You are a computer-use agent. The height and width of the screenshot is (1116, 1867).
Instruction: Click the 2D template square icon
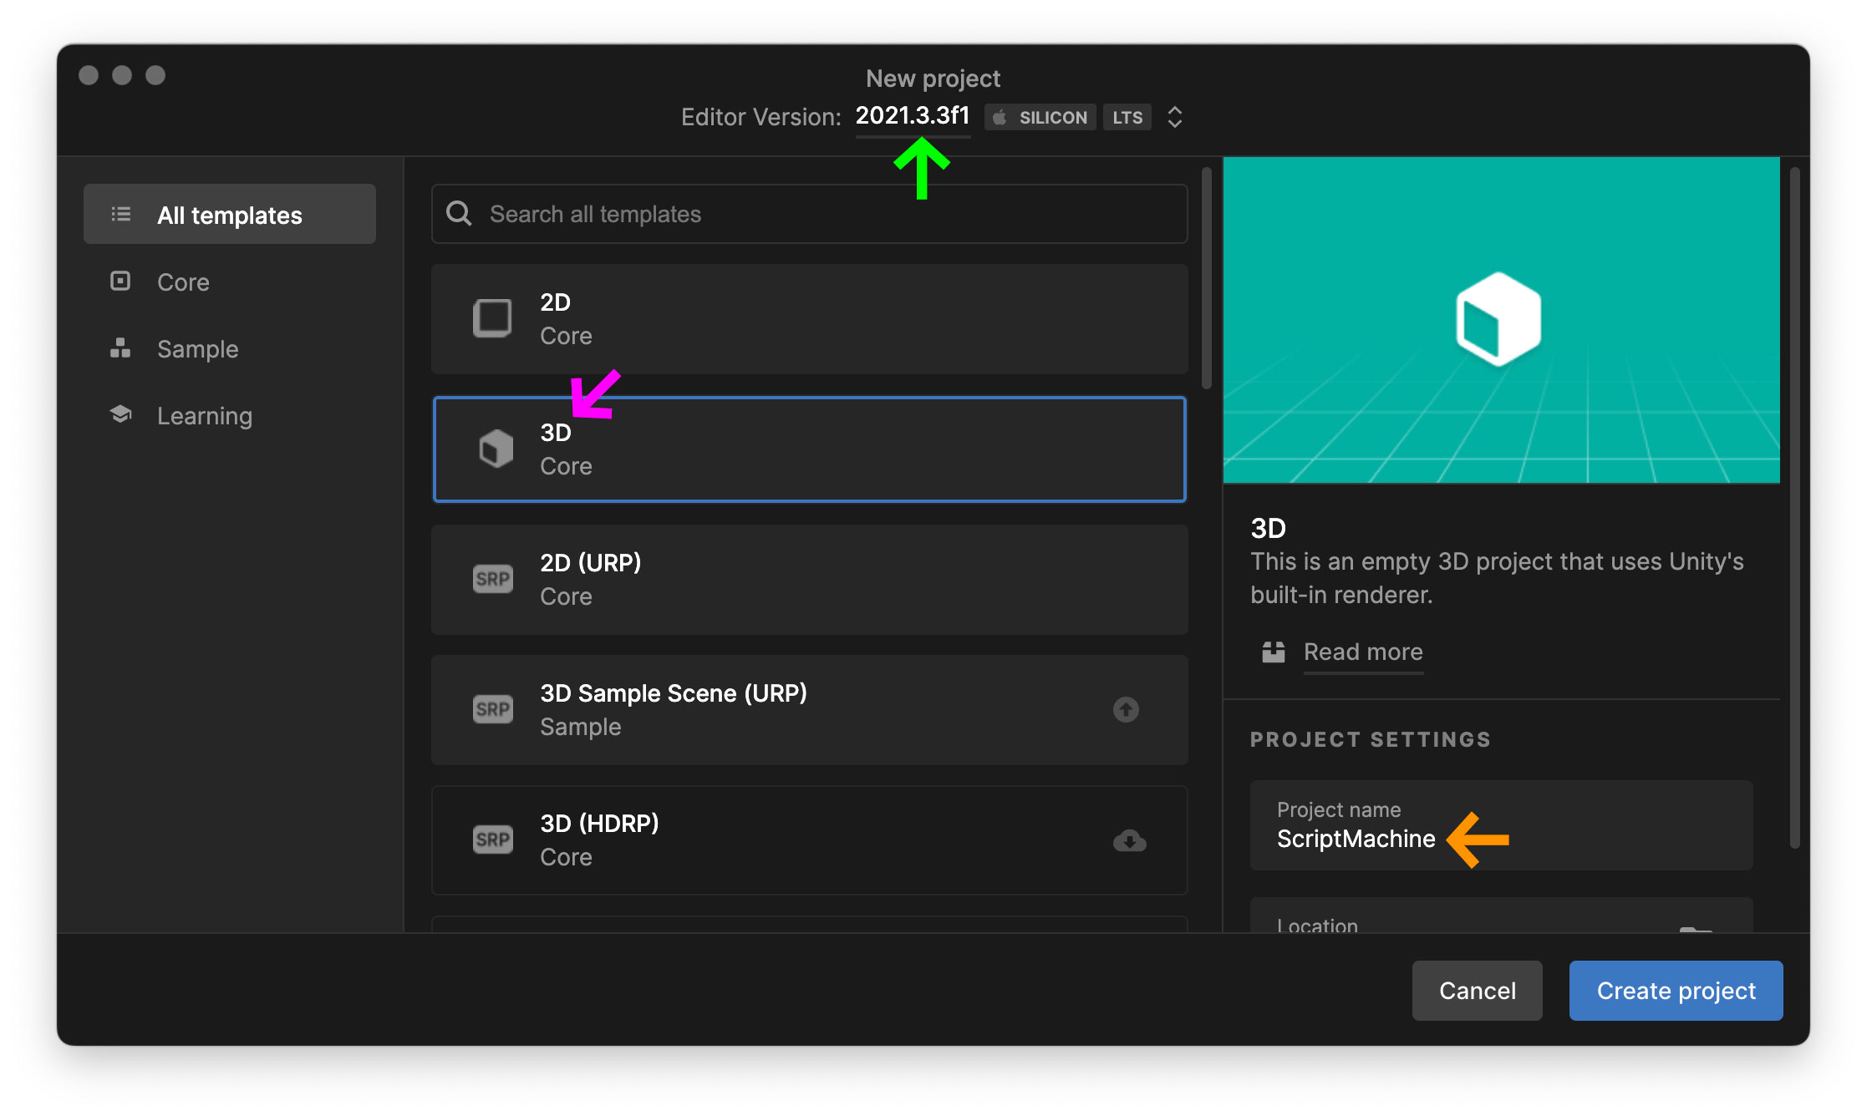point(492,318)
